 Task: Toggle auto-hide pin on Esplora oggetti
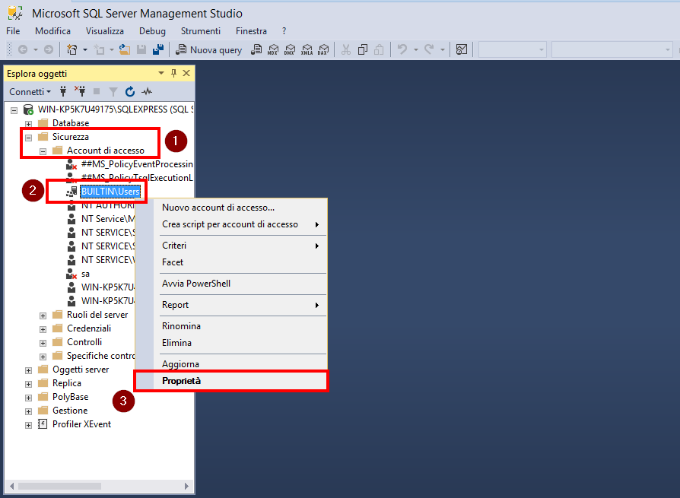click(174, 73)
